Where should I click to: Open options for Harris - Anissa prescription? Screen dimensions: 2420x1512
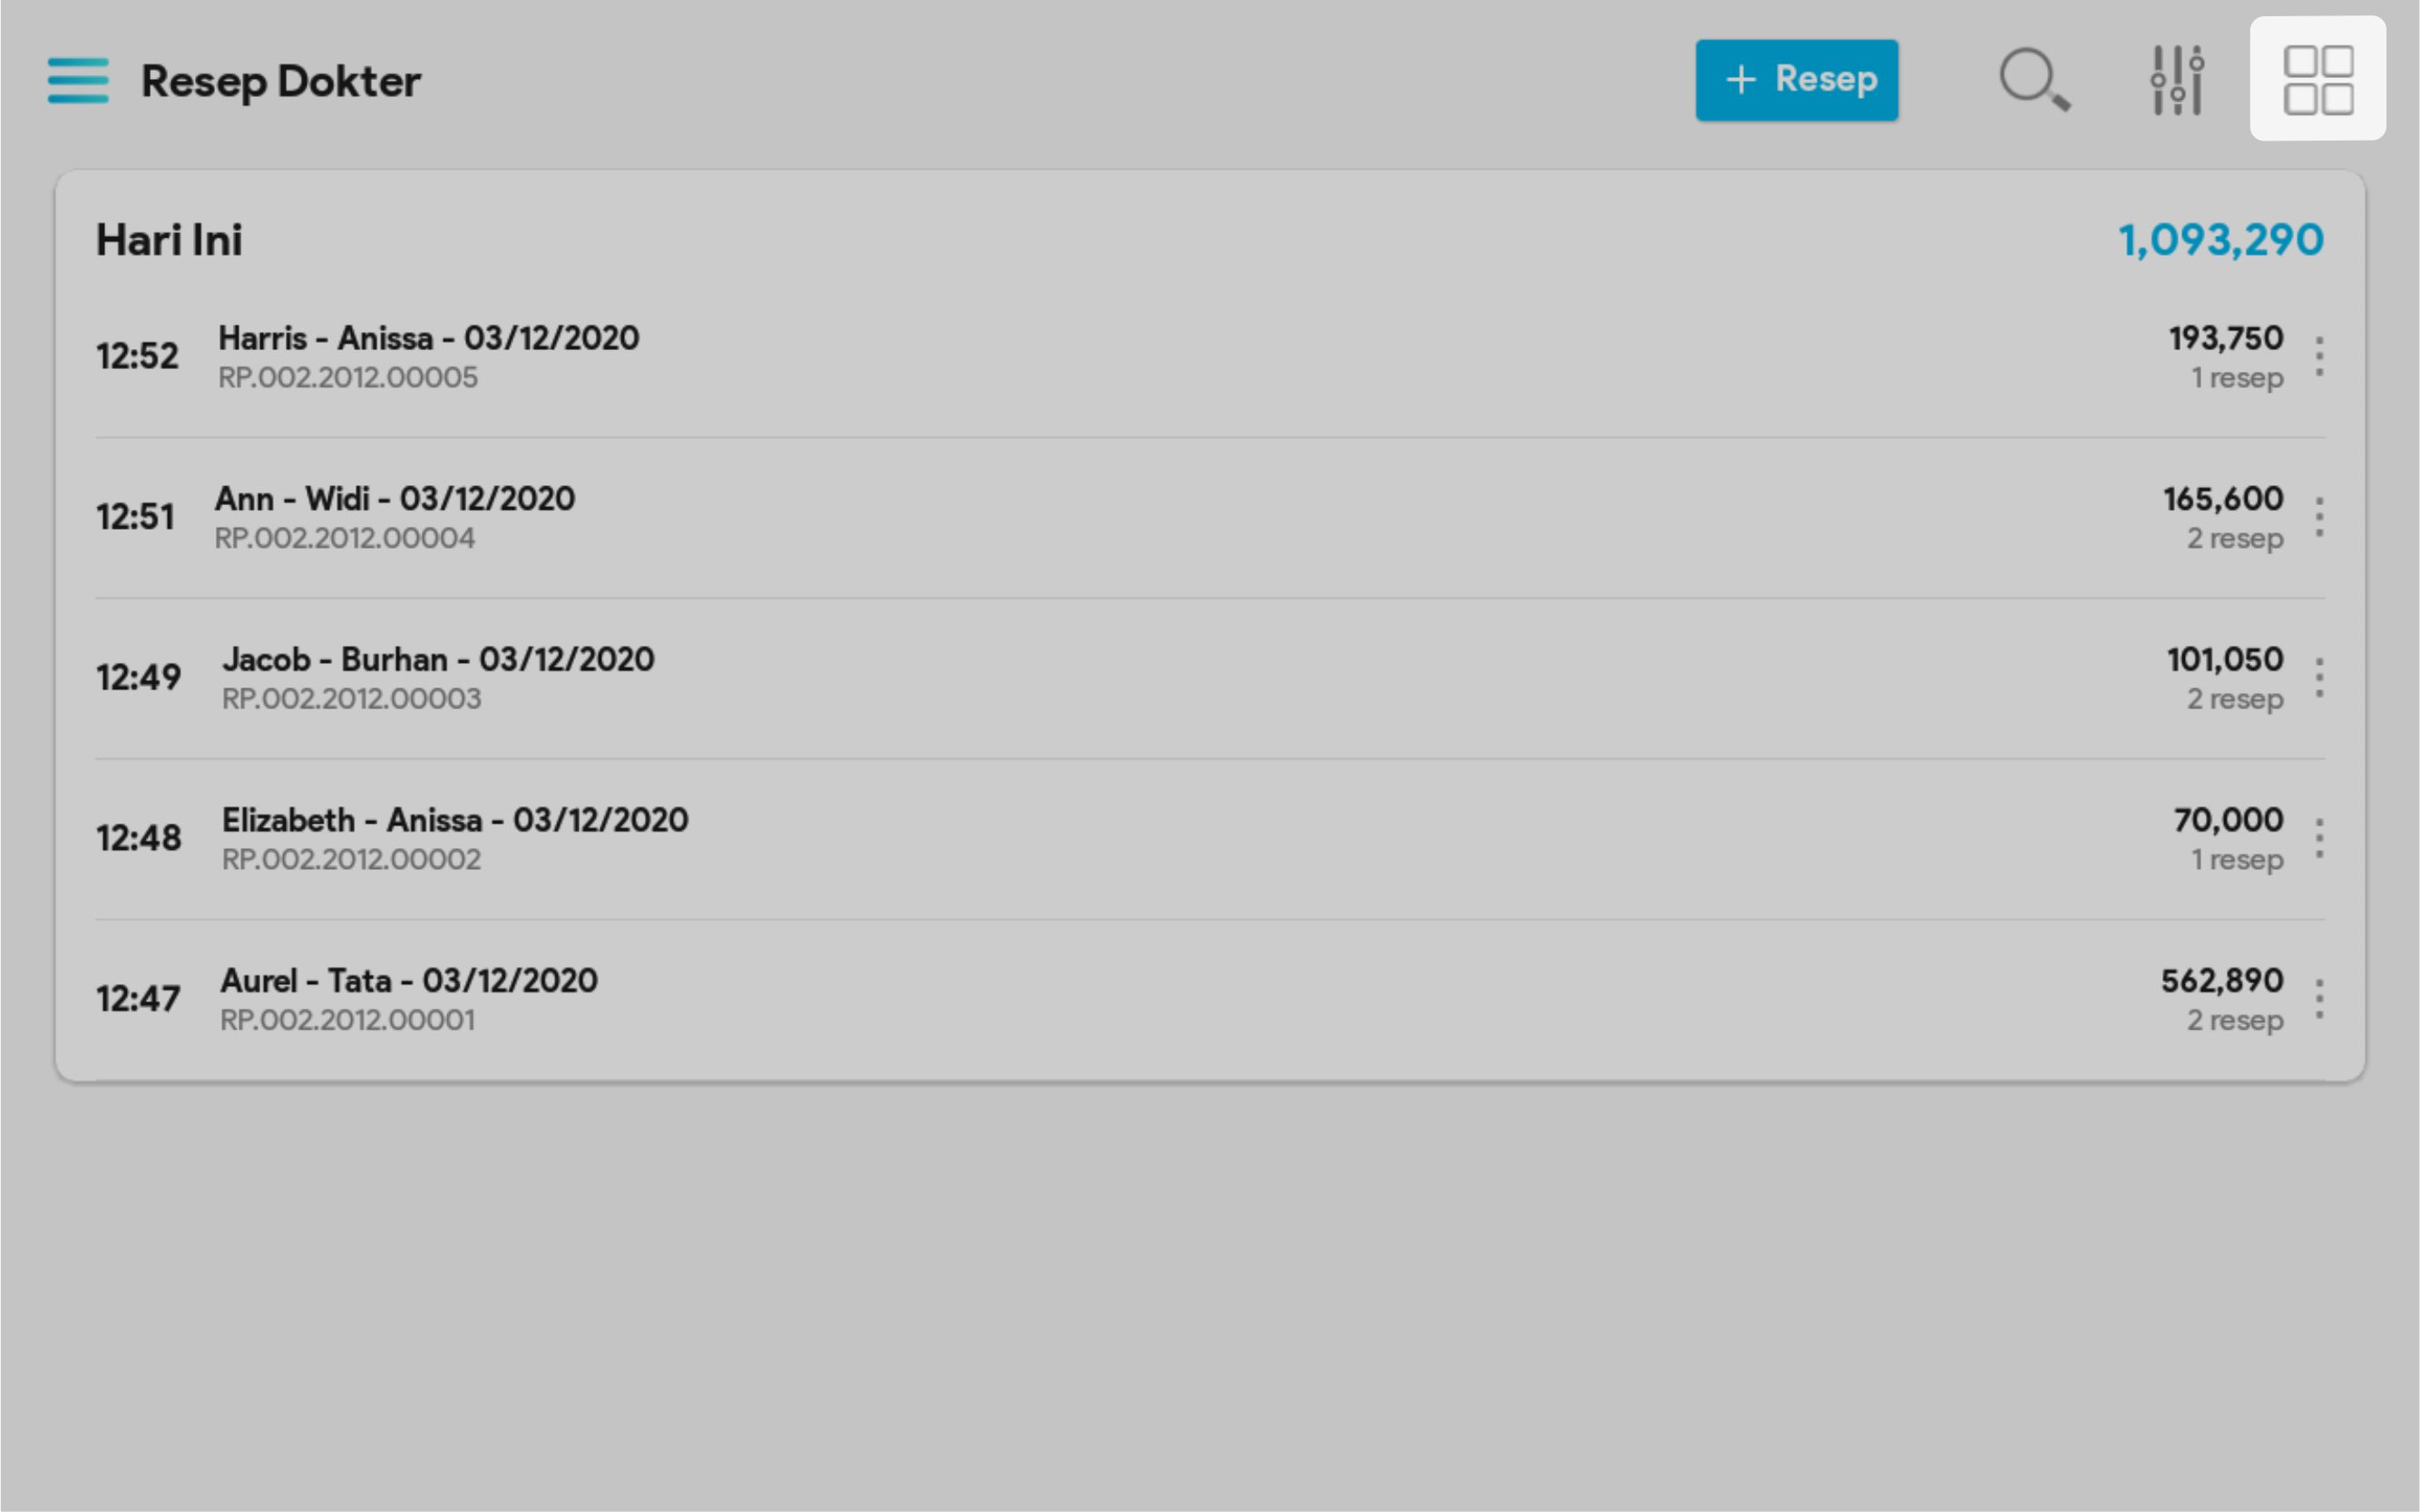click(x=2319, y=357)
